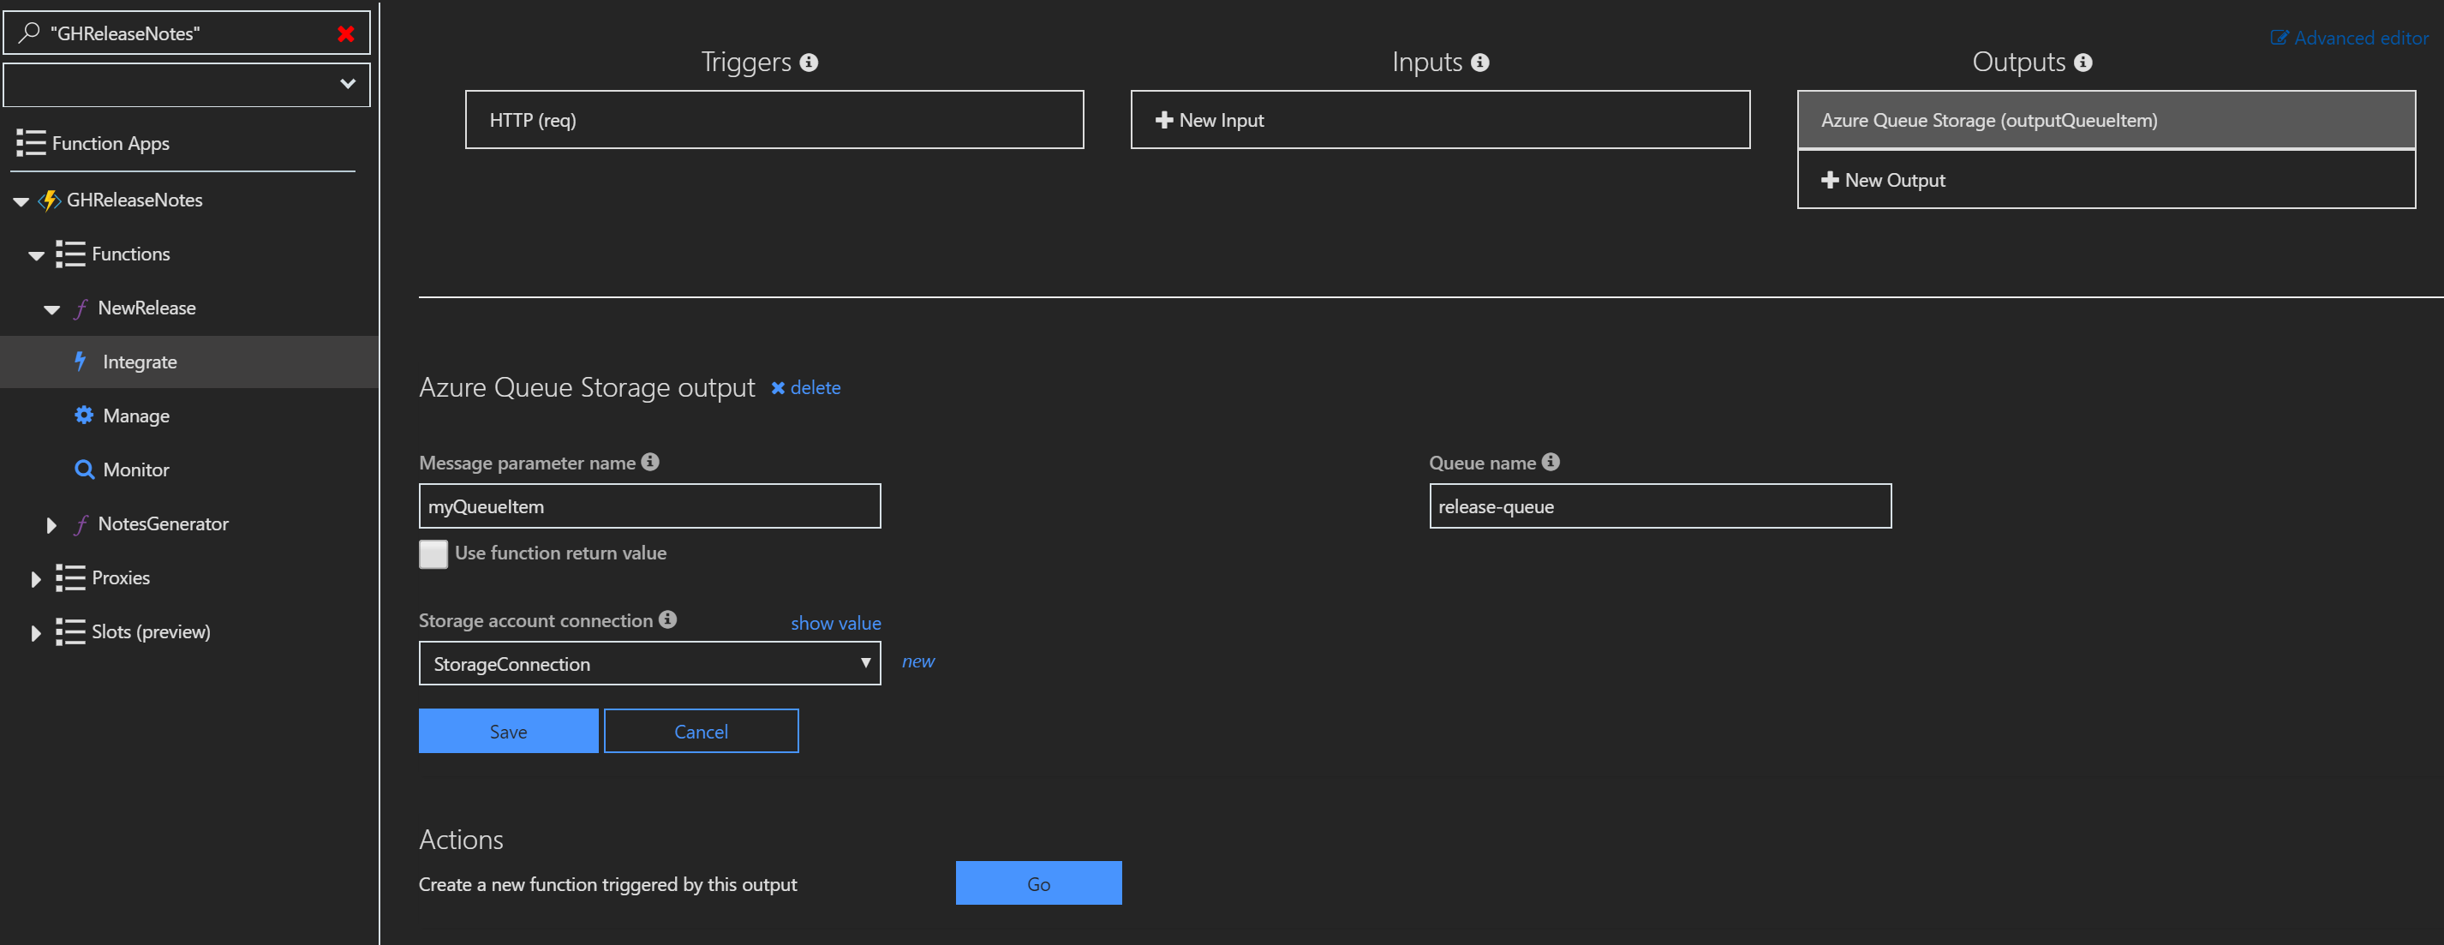2444x945 pixels.
Task: Open the info icon next to Outputs
Action: 2082,62
